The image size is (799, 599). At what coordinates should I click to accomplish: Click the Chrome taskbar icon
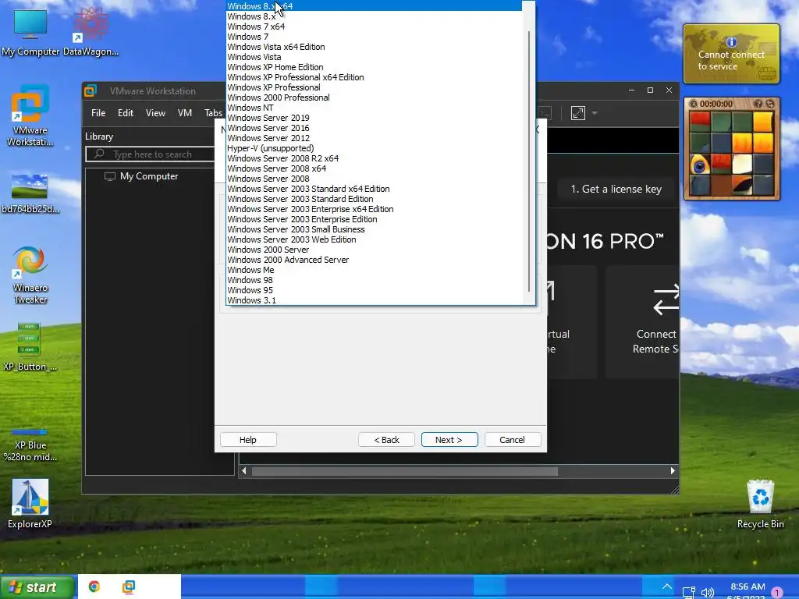coord(94,587)
